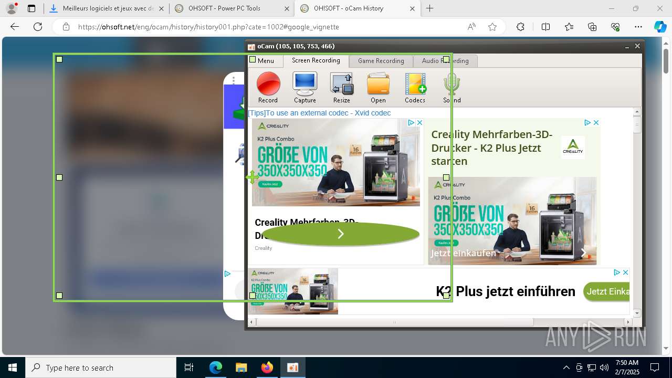Close the left Creality ad with the X
672x378 pixels.
tap(419, 122)
